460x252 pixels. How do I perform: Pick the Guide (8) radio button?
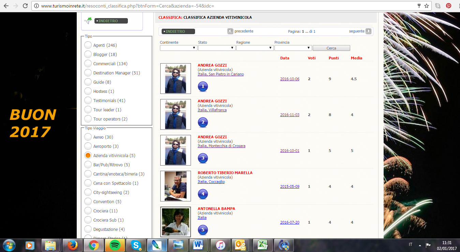(88, 82)
